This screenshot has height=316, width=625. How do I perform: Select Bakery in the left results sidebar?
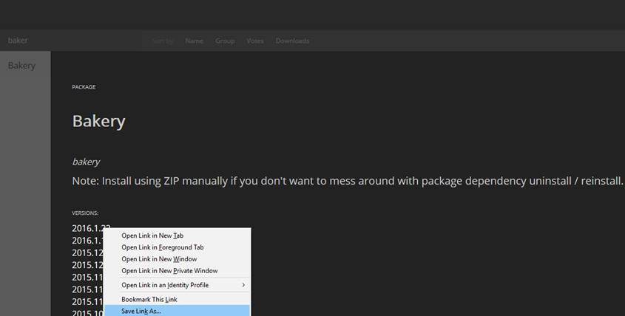(x=21, y=66)
